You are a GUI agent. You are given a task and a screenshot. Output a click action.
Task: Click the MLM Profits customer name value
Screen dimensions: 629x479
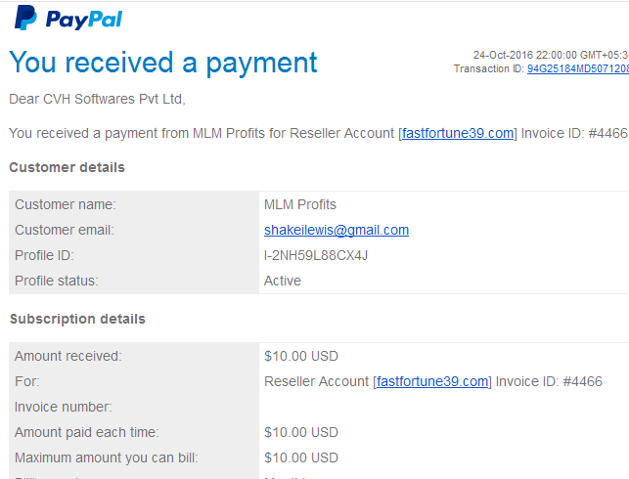coord(299,204)
